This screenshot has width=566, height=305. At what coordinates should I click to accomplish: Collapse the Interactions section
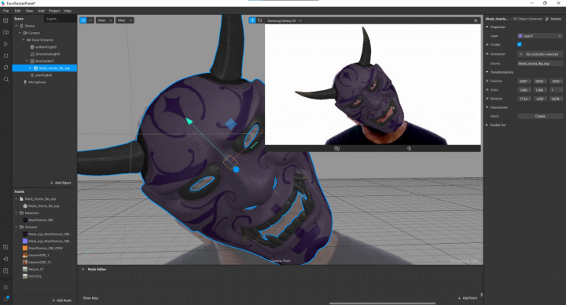coord(487,107)
